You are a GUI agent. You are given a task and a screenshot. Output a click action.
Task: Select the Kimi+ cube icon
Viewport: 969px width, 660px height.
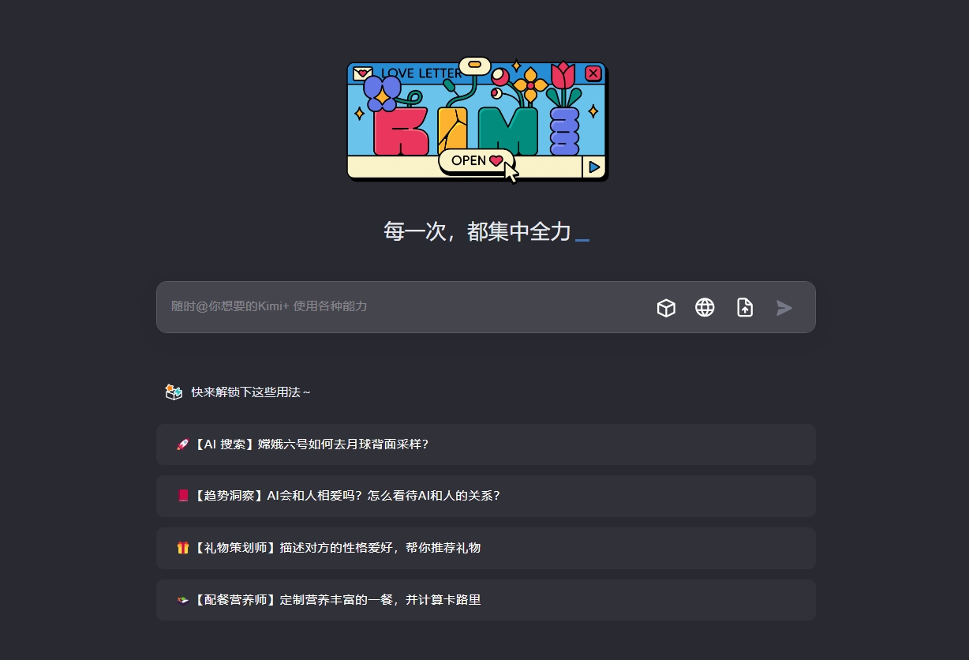[666, 308]
